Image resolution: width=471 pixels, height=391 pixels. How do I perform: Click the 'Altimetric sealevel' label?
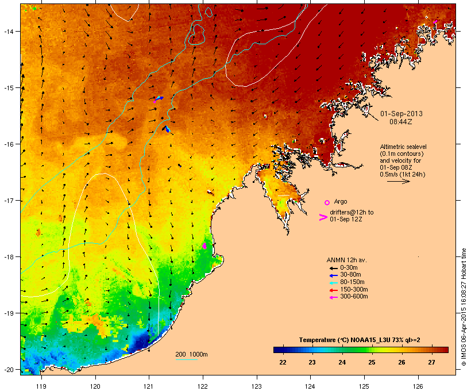point(403,147)
